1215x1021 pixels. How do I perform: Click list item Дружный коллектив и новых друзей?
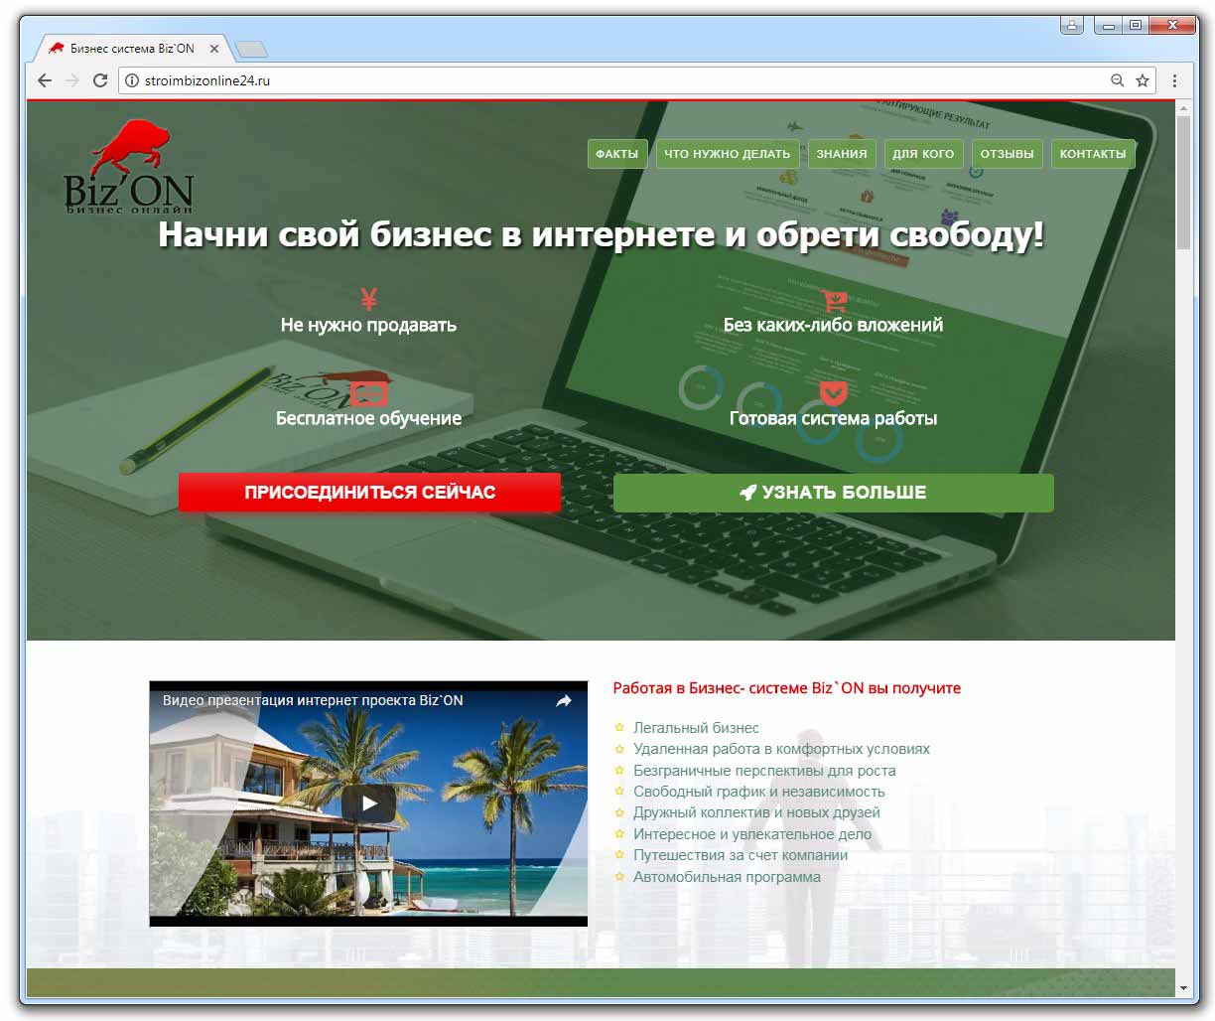tap(756, 812)
